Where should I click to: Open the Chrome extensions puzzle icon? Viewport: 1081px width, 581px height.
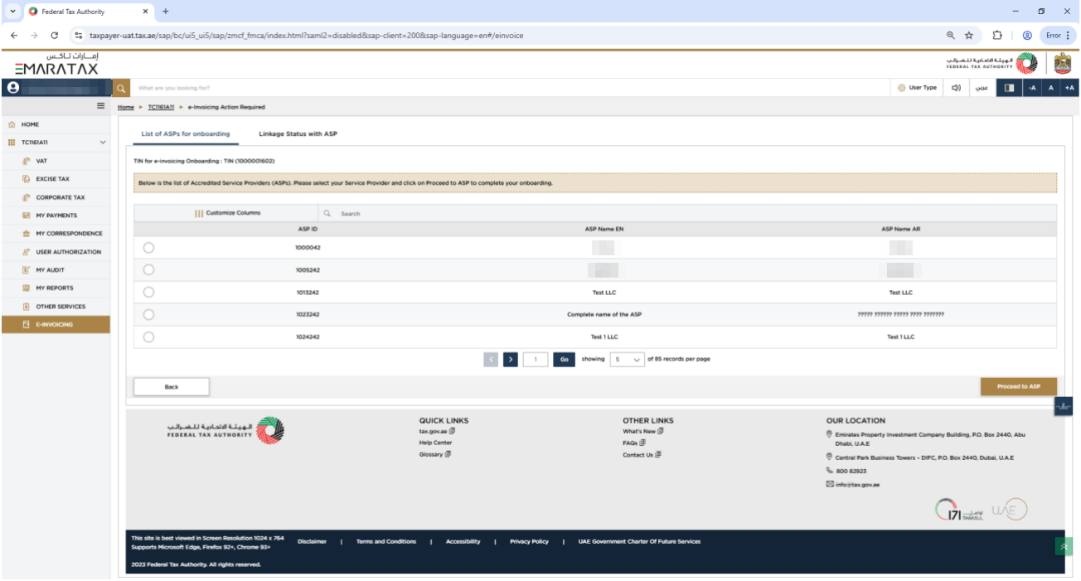tap(997, 36)
